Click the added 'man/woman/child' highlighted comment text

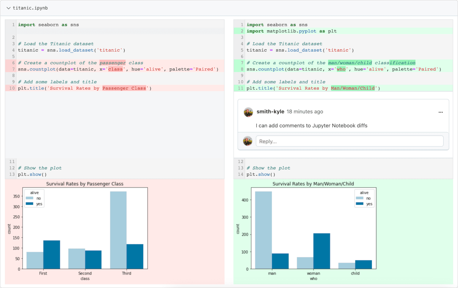(350, 63)
